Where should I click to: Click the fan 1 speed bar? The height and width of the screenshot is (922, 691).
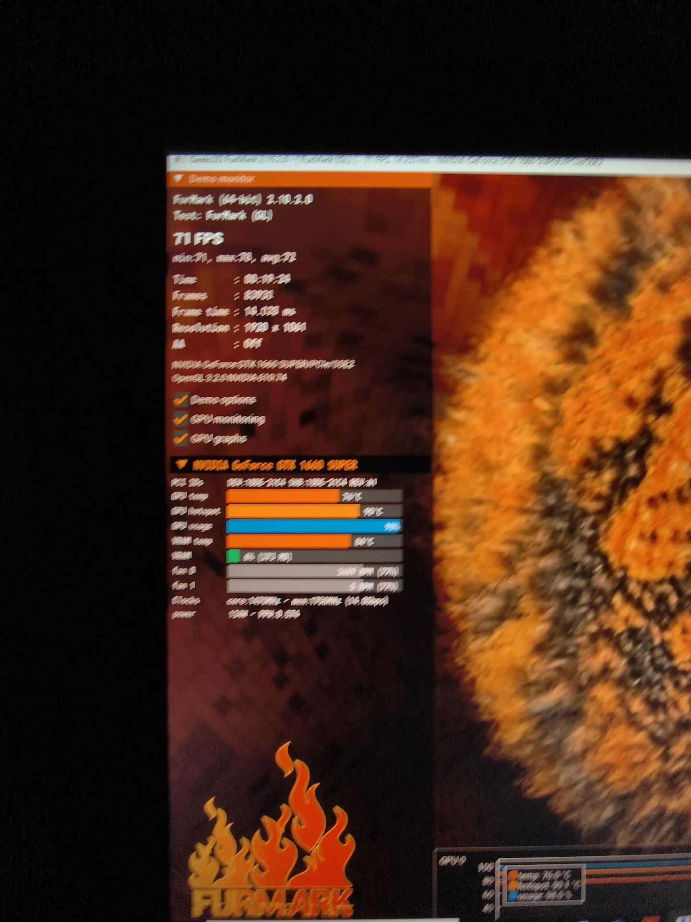(314, 586)
